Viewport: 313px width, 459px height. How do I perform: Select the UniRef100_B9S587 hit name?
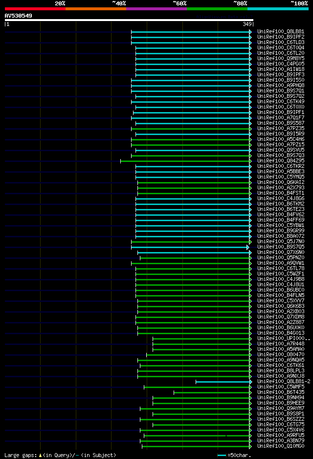281,123
